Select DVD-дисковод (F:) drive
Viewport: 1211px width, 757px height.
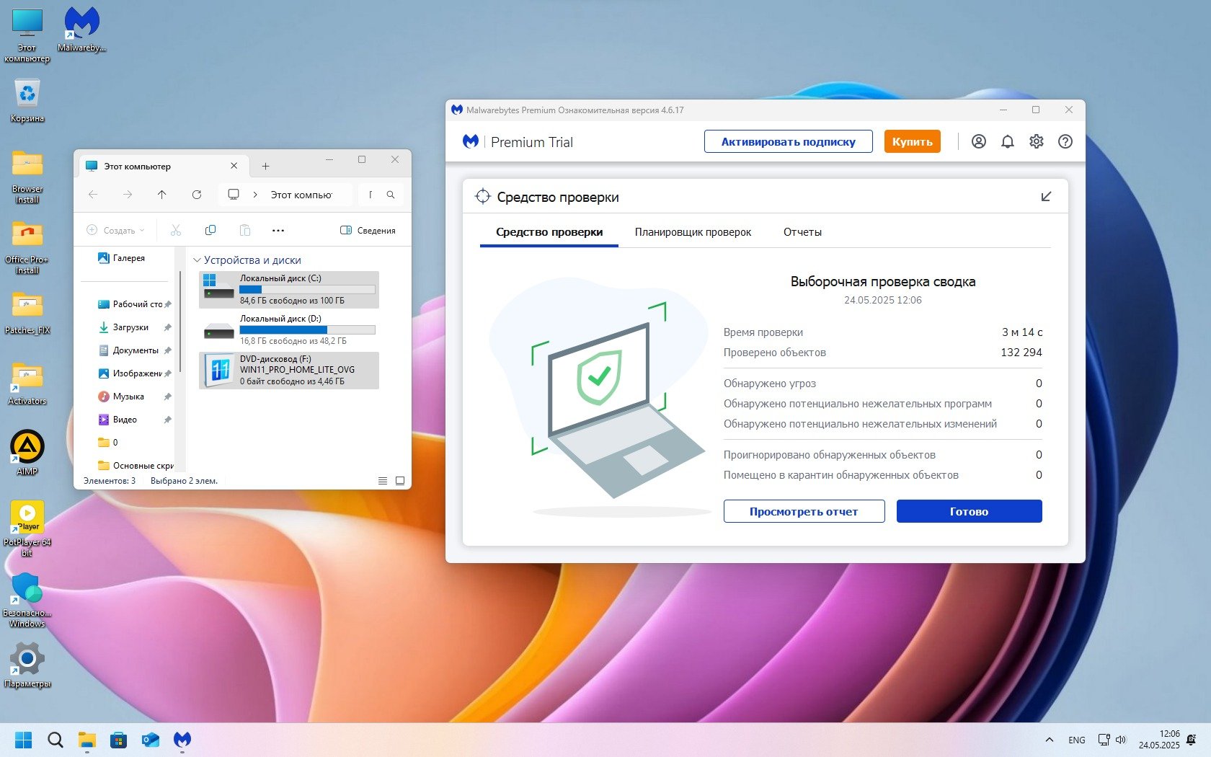(x=289, y=370)
